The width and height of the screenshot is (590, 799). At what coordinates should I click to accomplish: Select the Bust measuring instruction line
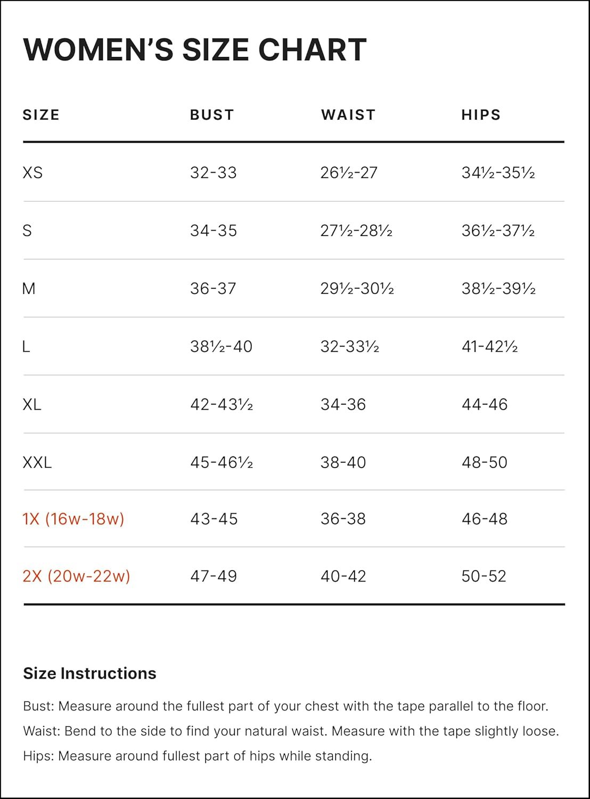point(285,706)
